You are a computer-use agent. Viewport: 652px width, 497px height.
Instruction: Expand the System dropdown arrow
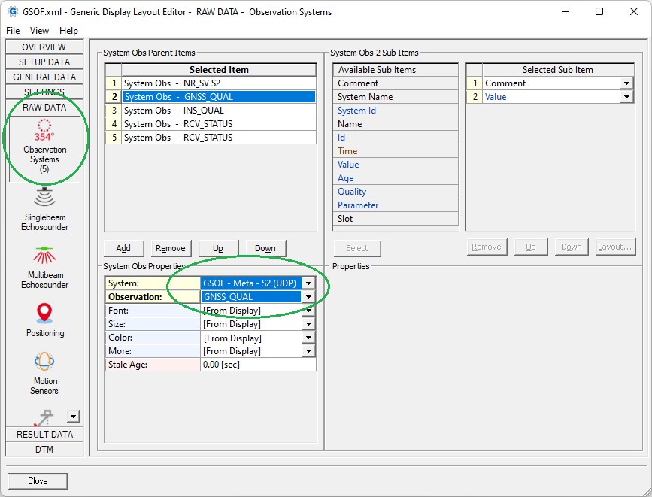click(x=308, y=283)
